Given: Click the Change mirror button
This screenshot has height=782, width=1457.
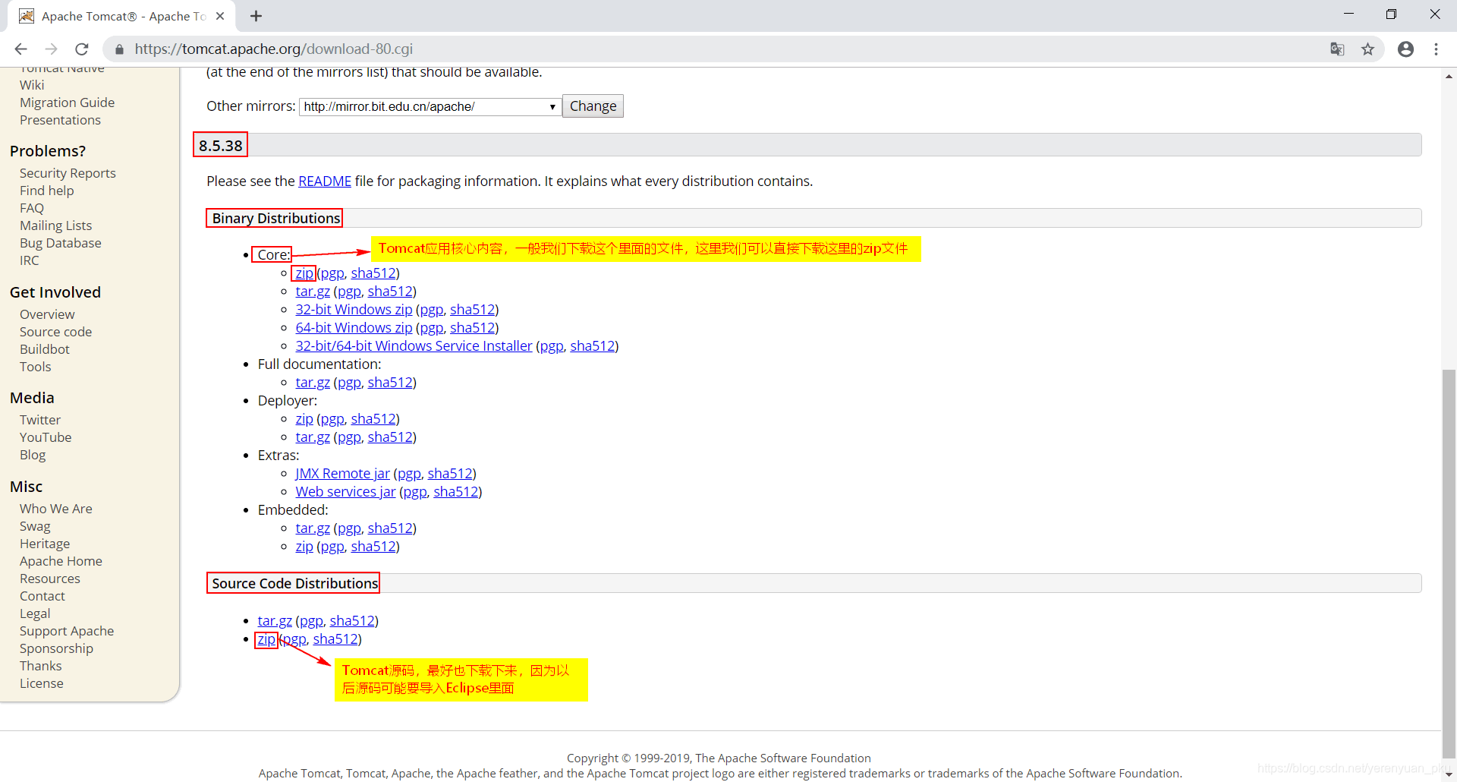Looking at the screenshot, I should click(593, 106).
